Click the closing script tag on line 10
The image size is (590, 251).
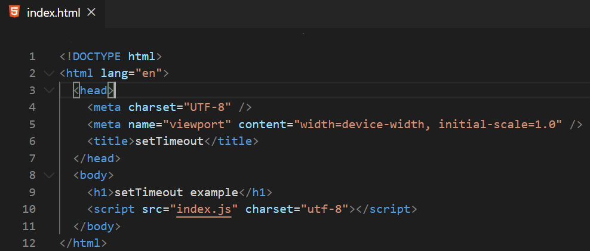(x=386, y=209)
